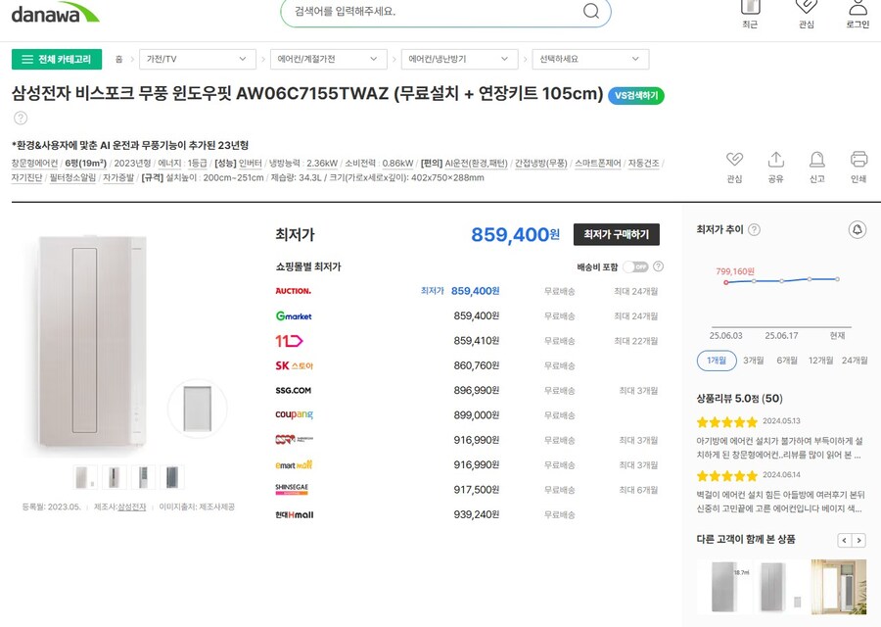Click the circular product back-view thumbnail
The width and height of the screenshot is (881, 627).
click(197, 409)
